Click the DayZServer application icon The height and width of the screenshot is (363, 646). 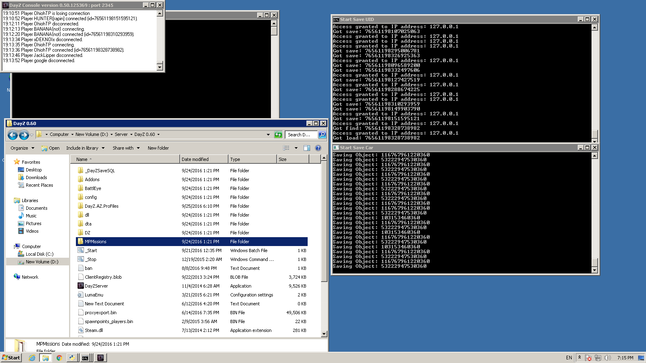click(x=81, y=286)
